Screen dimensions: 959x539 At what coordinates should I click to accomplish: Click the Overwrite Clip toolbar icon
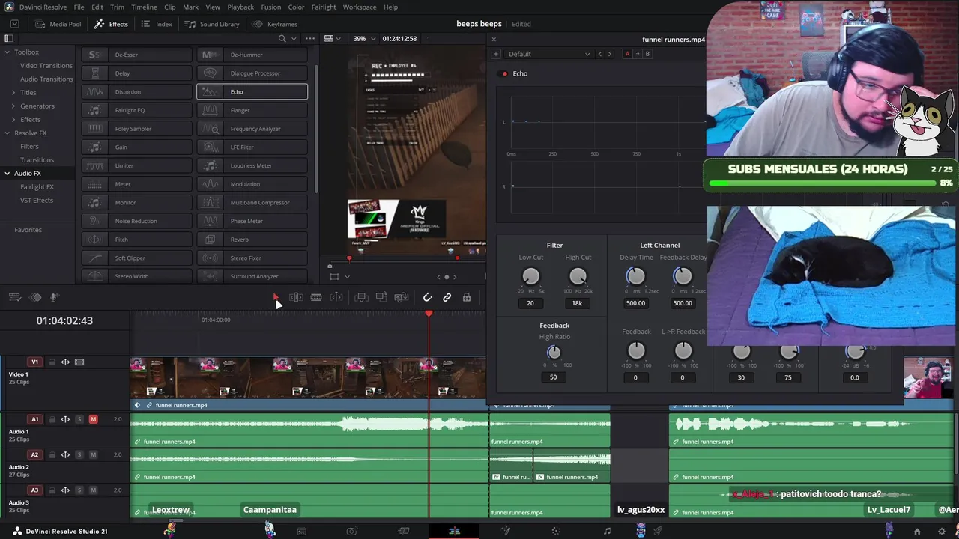click(381, 298)
